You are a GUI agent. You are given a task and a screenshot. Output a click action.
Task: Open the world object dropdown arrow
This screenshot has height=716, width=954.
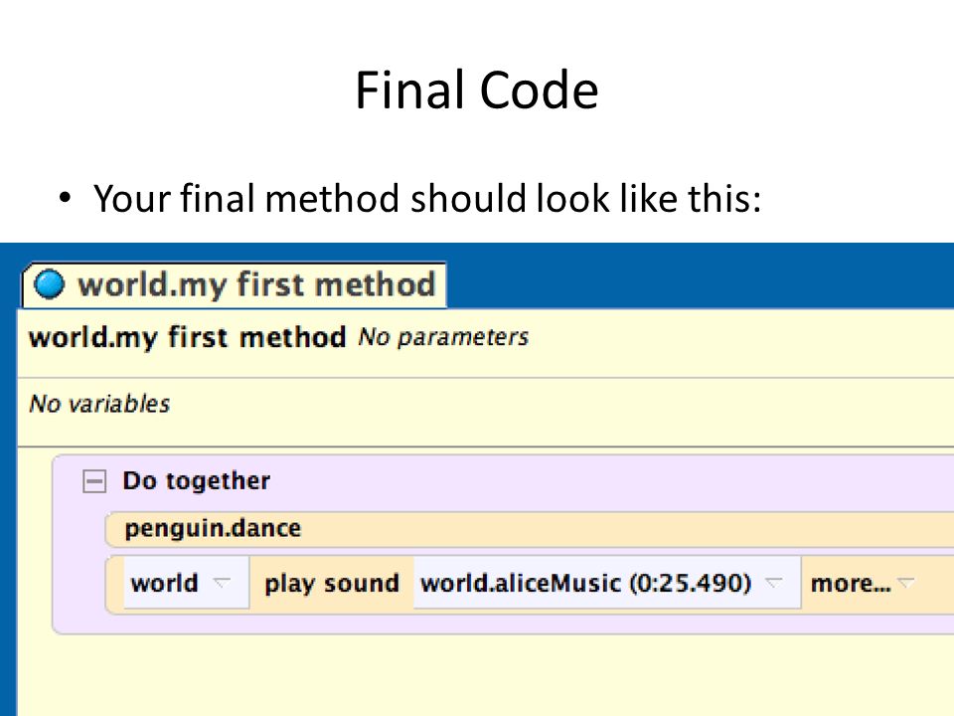coord(222,583)
